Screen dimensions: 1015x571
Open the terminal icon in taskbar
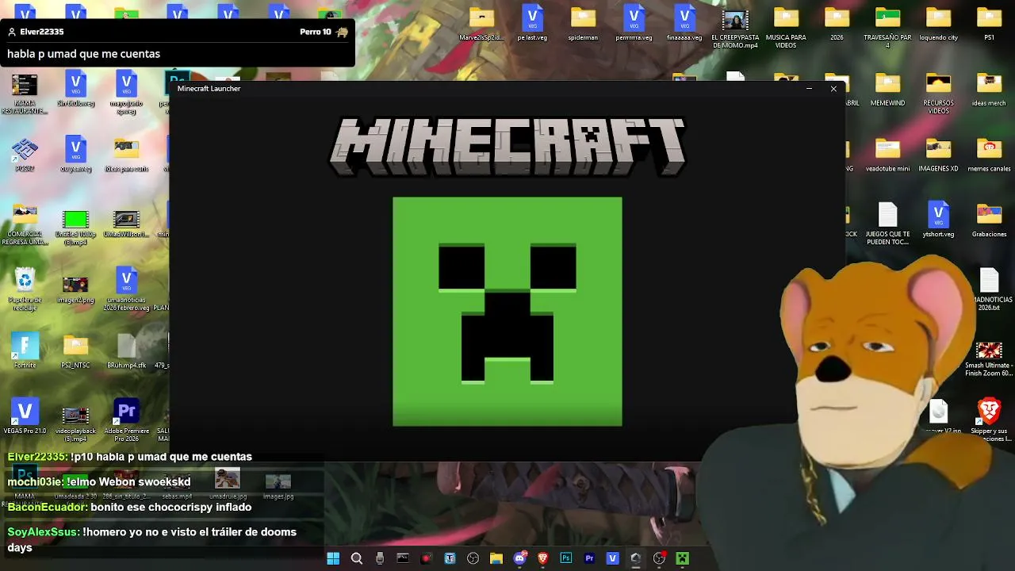403,558
